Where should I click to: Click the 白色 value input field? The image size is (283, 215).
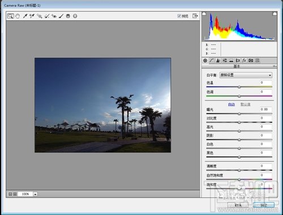click(266, 144)
